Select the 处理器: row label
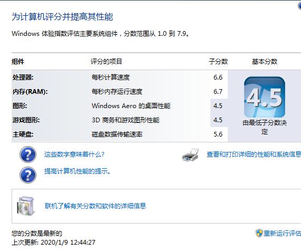The height and width of the screenshot is (251, 301). pos(23,78)
